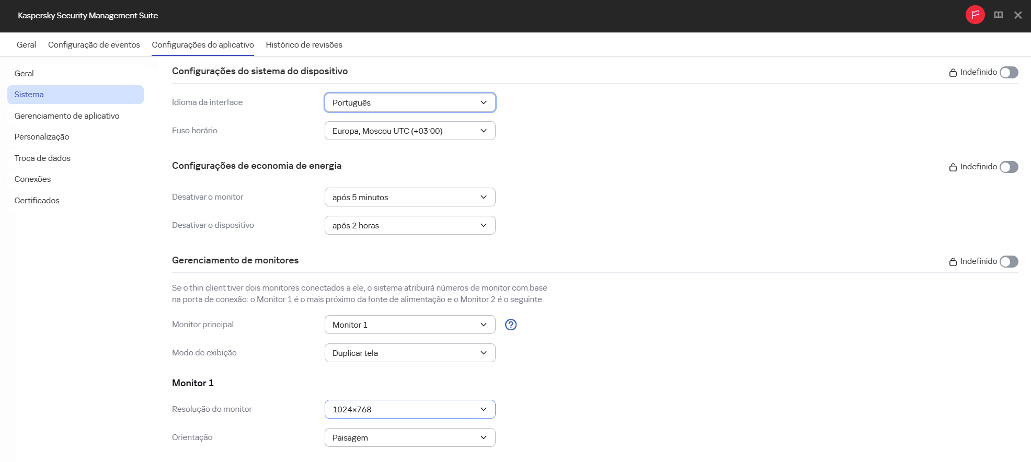Open Conexões sidebar section

click(x=75, y=179)
